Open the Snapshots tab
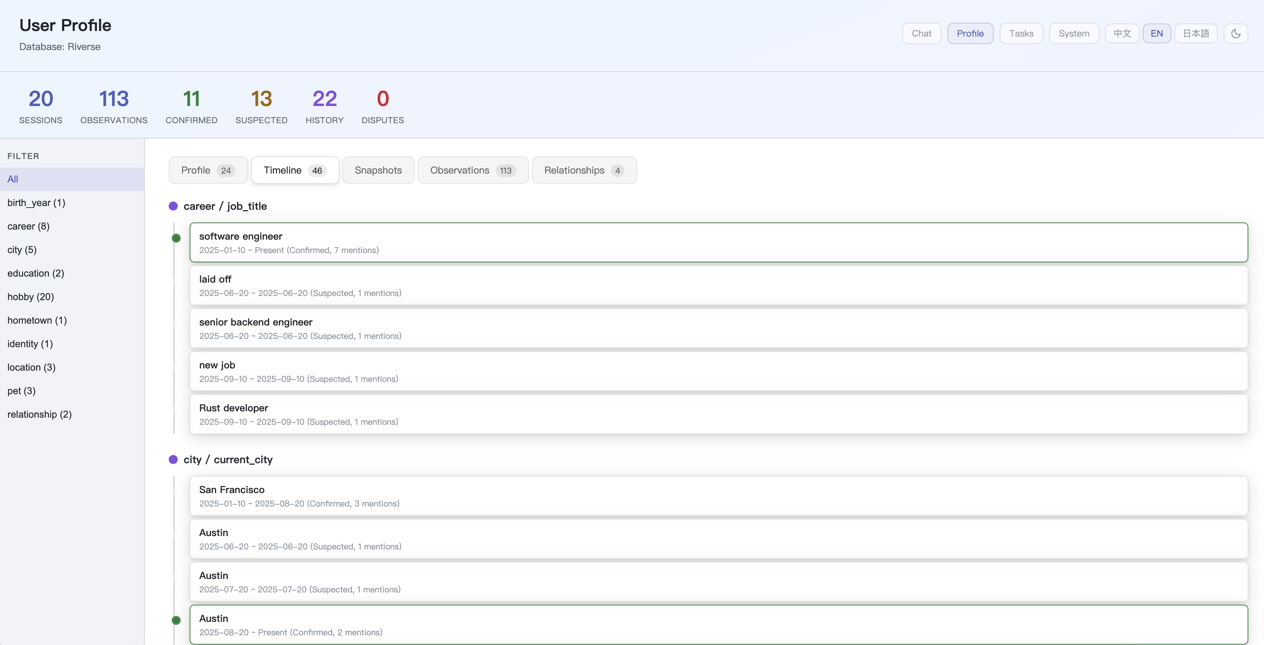 (x=378, y=170)
